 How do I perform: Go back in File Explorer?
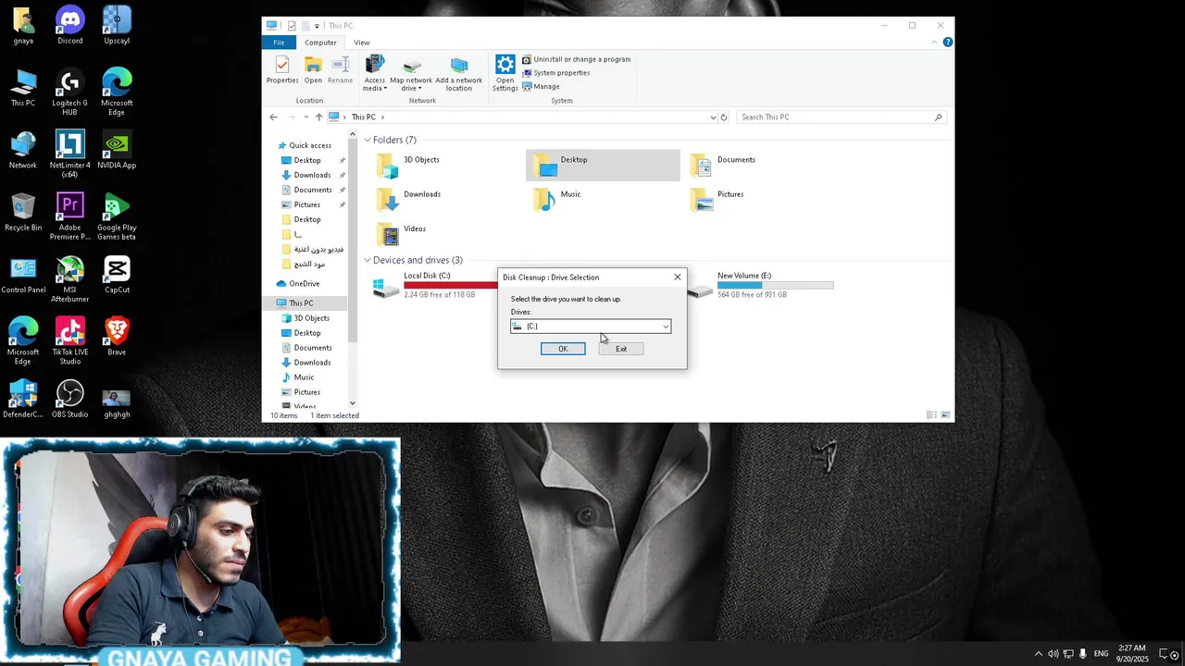(273, 117)
